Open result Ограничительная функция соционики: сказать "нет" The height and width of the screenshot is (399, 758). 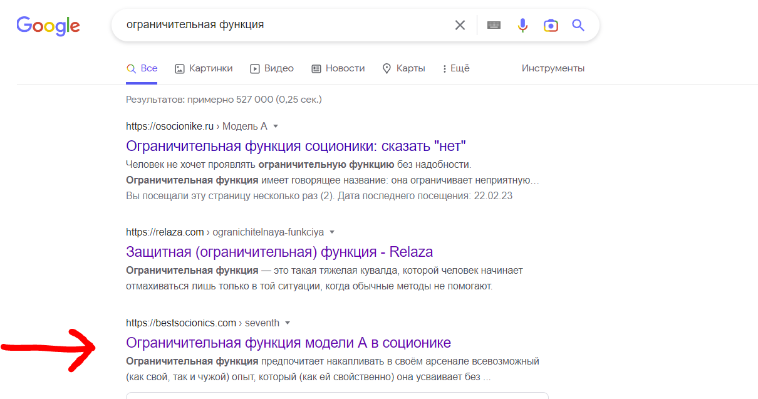(296, 146)
